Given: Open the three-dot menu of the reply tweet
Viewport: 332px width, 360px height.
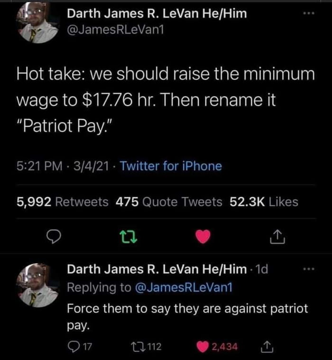Looking at the screenshot, I should click(x=309, y=269).
